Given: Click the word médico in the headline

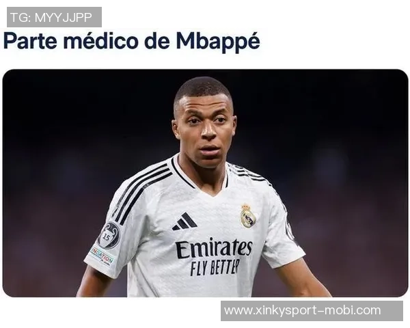Looking at the screenshot, I should tap(100, 41).
